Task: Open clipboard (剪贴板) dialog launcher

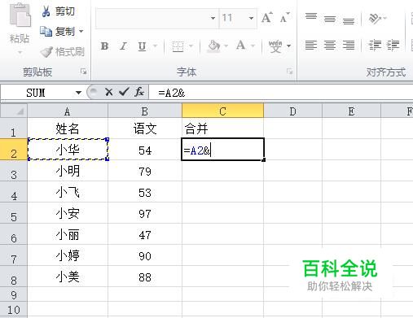Action: coord(84,72)
